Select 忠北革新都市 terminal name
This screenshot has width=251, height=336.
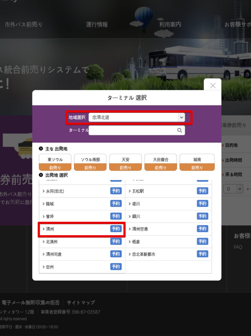[x=144, y=254]
